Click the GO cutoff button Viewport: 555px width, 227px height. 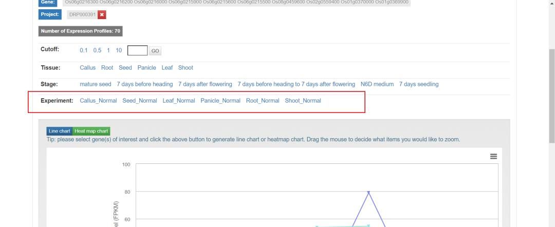[155, 51]
